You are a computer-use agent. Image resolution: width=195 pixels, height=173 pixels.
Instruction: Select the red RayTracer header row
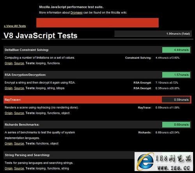(97, 100)
